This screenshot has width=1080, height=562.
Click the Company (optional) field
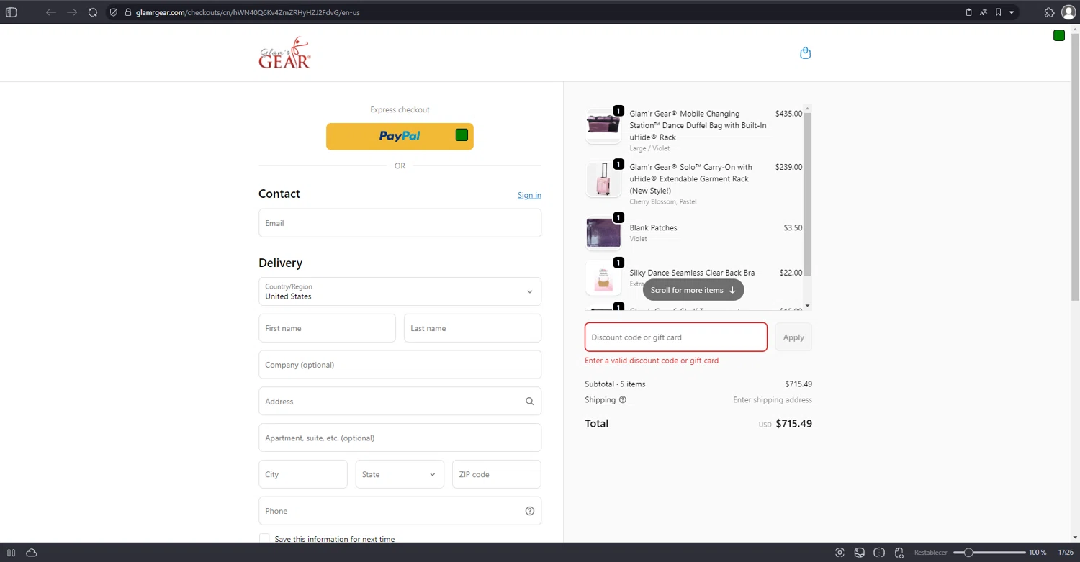[x=400, y=365]
